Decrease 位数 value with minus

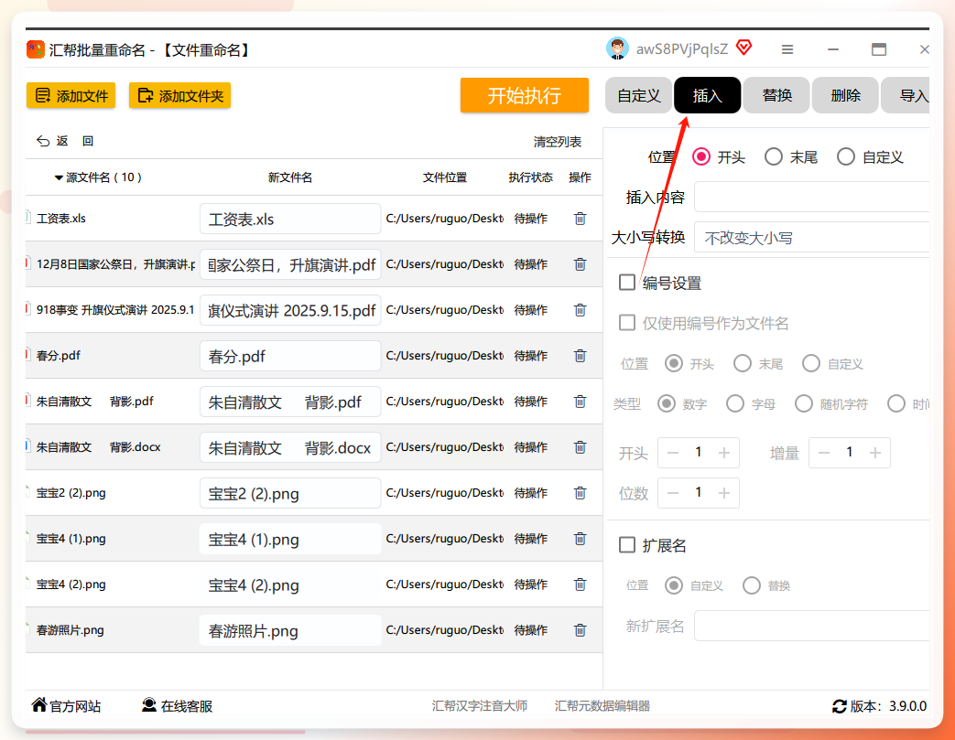point(673,493)
